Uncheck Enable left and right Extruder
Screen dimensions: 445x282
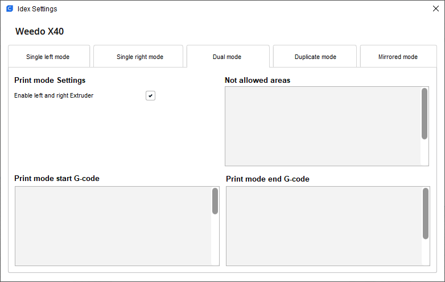point(150,95)
